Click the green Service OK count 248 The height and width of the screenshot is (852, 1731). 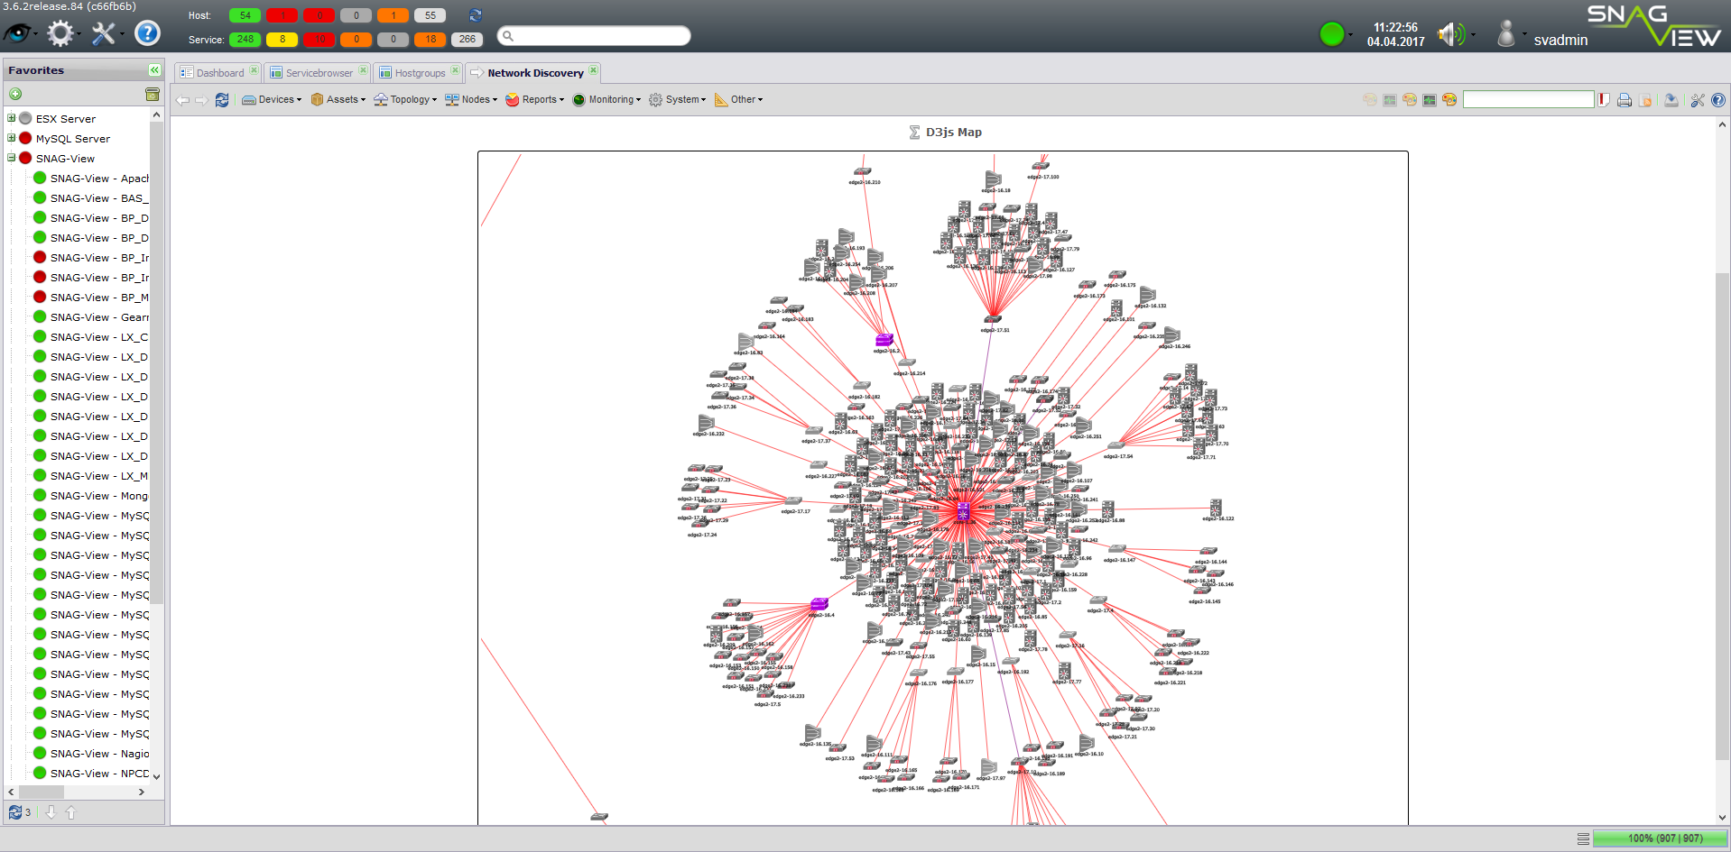click(245, 39)
